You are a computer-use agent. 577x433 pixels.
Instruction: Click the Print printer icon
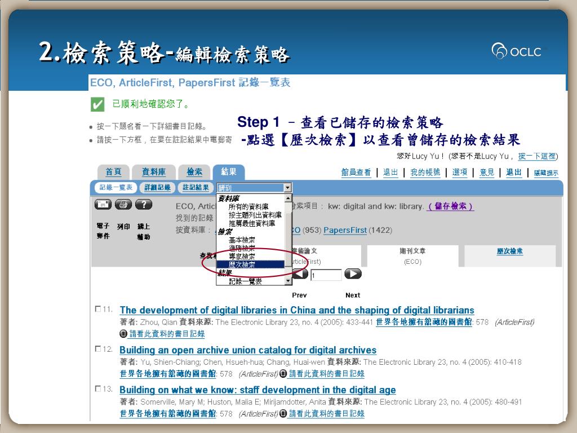[123, 204]
